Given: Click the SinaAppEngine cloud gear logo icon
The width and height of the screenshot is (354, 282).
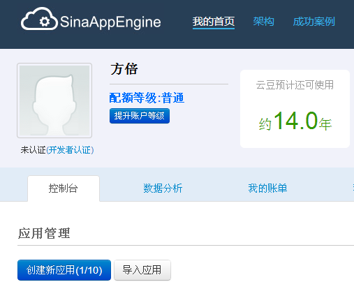Looking at the screenshot, I should click(x=39, y=19).
